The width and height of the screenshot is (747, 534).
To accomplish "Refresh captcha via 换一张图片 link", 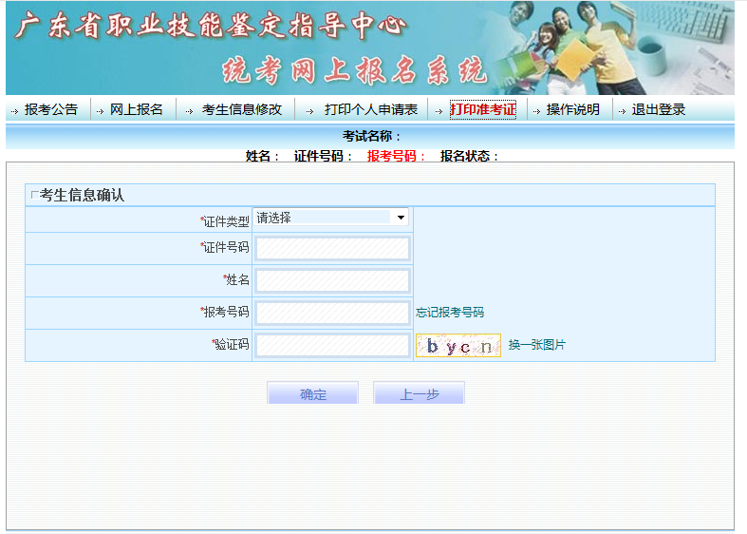I will point(536,345).
